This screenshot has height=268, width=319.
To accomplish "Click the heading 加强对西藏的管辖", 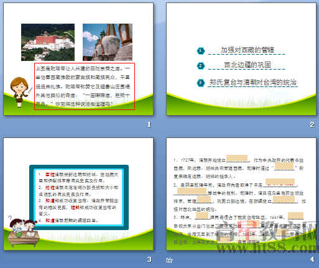I will (x=247, y=50).
